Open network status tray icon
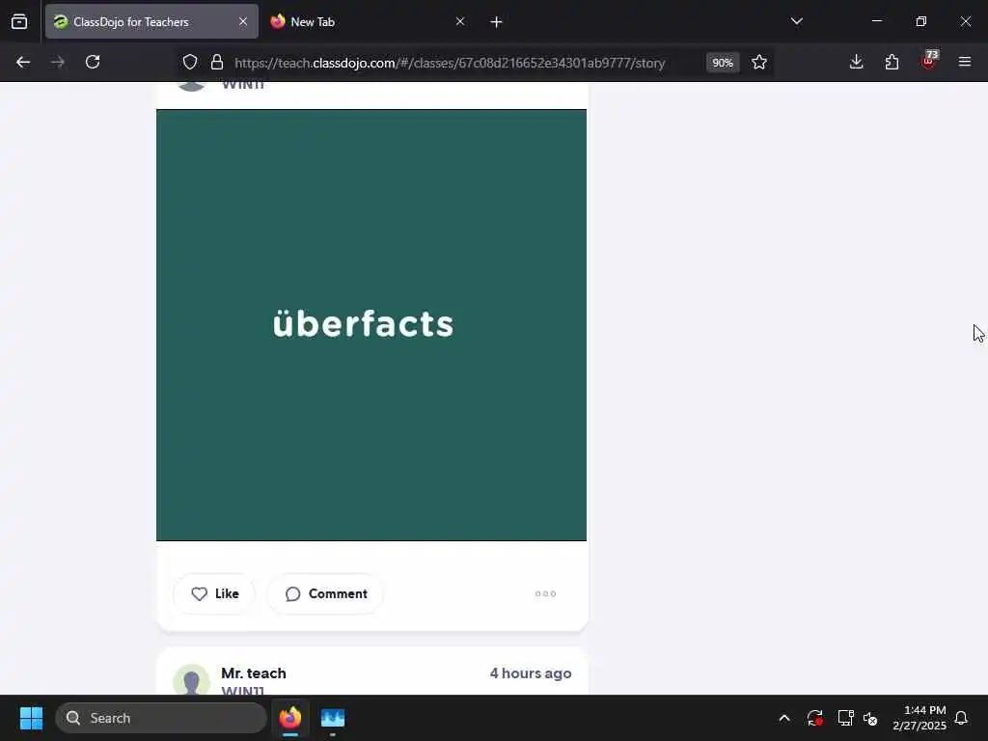Screen dimensions: 988x741 [x=845, y=718]
